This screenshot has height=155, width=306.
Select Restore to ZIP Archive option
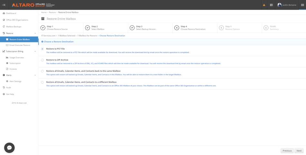tap(42, 60)
